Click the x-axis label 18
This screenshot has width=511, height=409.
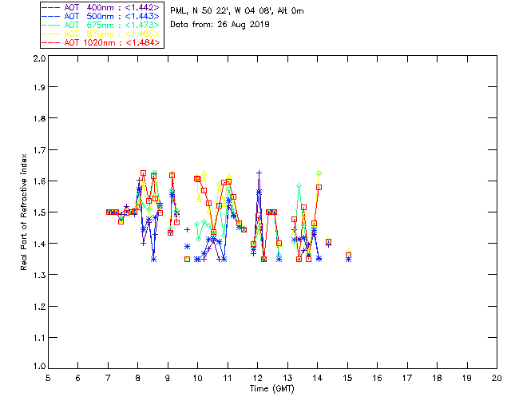pos(438,378)
